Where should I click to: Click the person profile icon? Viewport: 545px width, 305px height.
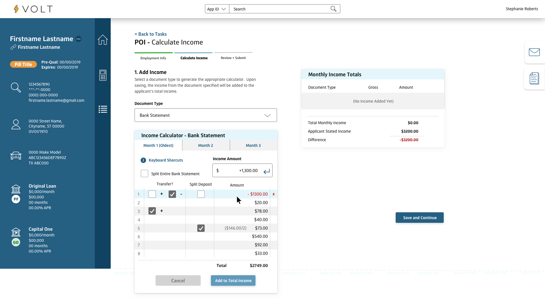(16, 124)
